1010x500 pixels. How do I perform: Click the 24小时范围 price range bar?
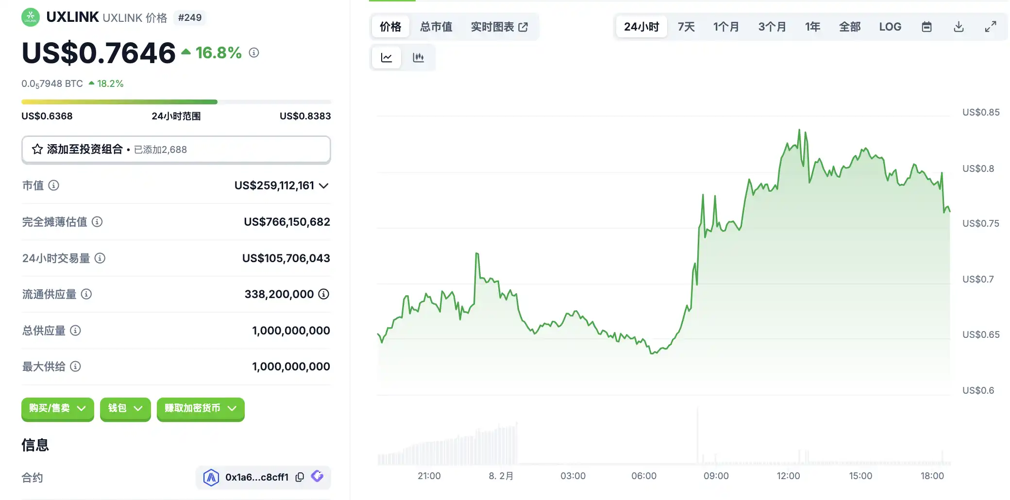tap(176, 102)
